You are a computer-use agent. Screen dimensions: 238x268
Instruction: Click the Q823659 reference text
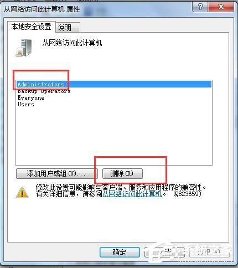point(187,194)
